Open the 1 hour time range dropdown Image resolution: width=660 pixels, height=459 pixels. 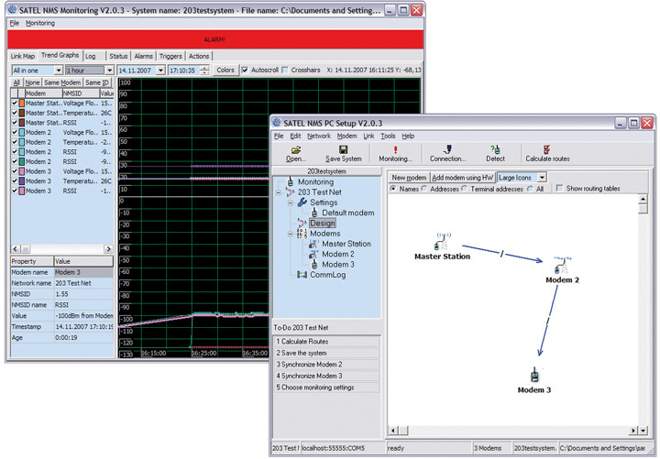point(109,71)
